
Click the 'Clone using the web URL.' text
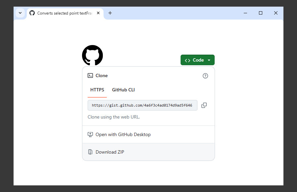pos(114,117)
